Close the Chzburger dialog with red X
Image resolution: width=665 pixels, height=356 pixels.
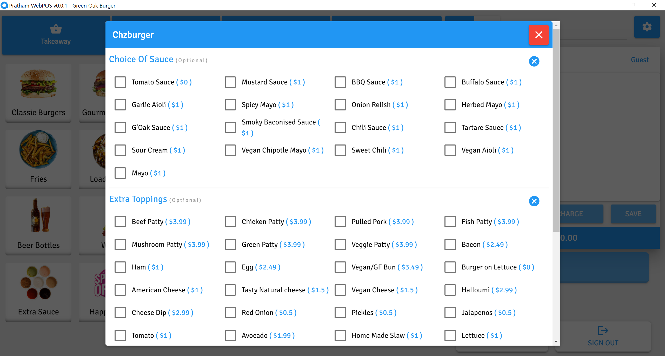click(538, 35)
